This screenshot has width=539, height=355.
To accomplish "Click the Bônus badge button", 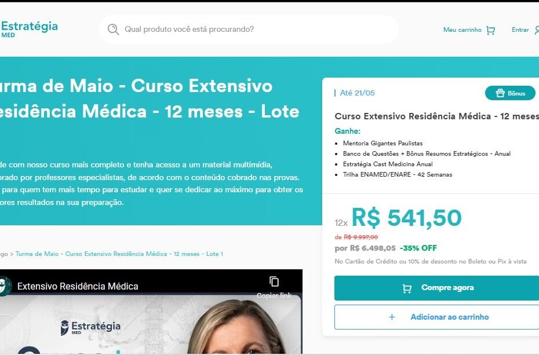I will pyautogui.click(x=510, y=93).
